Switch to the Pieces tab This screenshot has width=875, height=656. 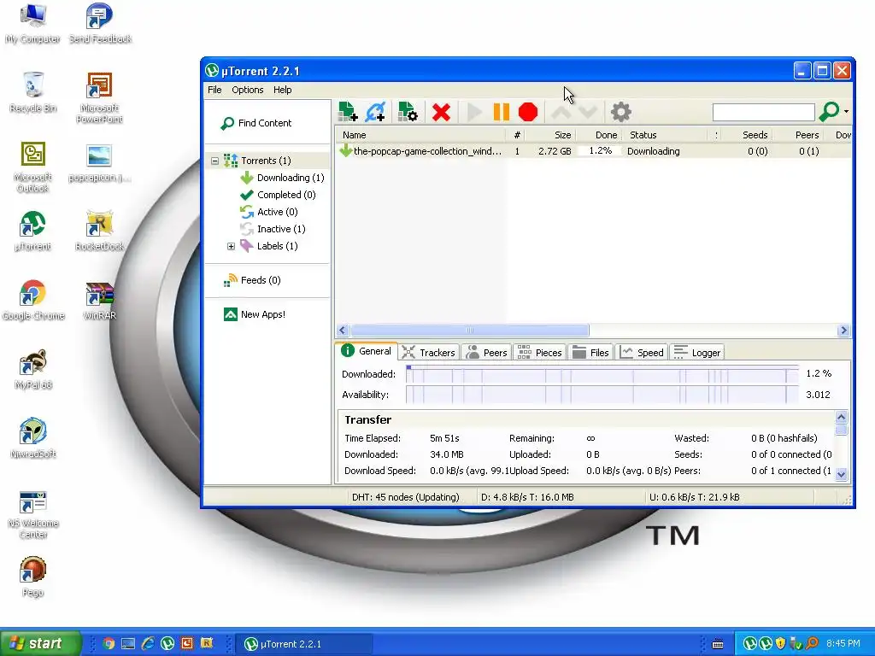pyautogui.click(x=540, y=353)
